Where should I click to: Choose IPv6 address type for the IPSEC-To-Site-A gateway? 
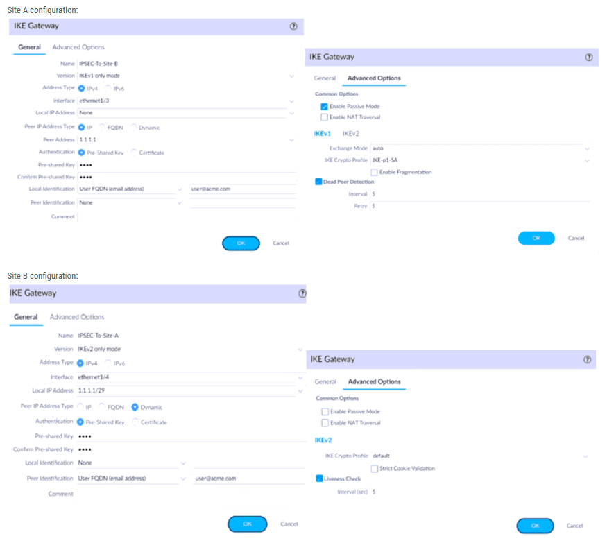tap(108, 363)
